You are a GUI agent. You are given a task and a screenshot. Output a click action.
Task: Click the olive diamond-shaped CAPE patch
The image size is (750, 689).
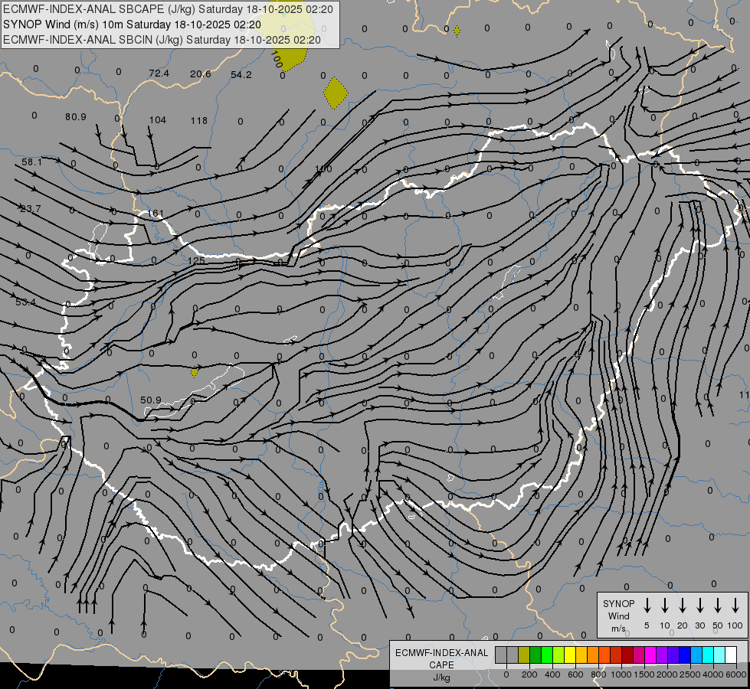point(336,93)
